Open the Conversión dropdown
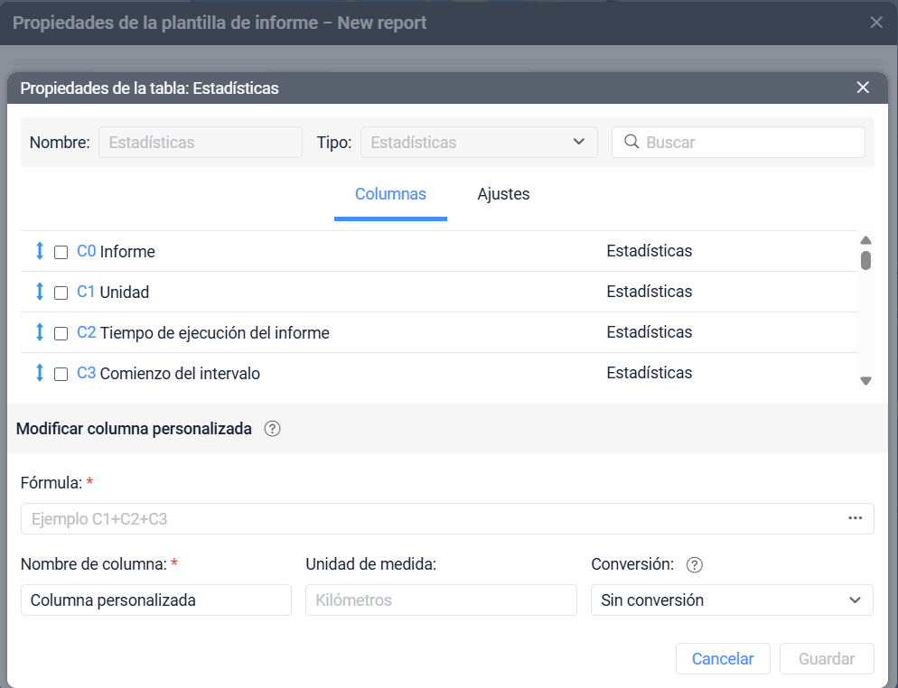898x688 pixels. point(731,600)
